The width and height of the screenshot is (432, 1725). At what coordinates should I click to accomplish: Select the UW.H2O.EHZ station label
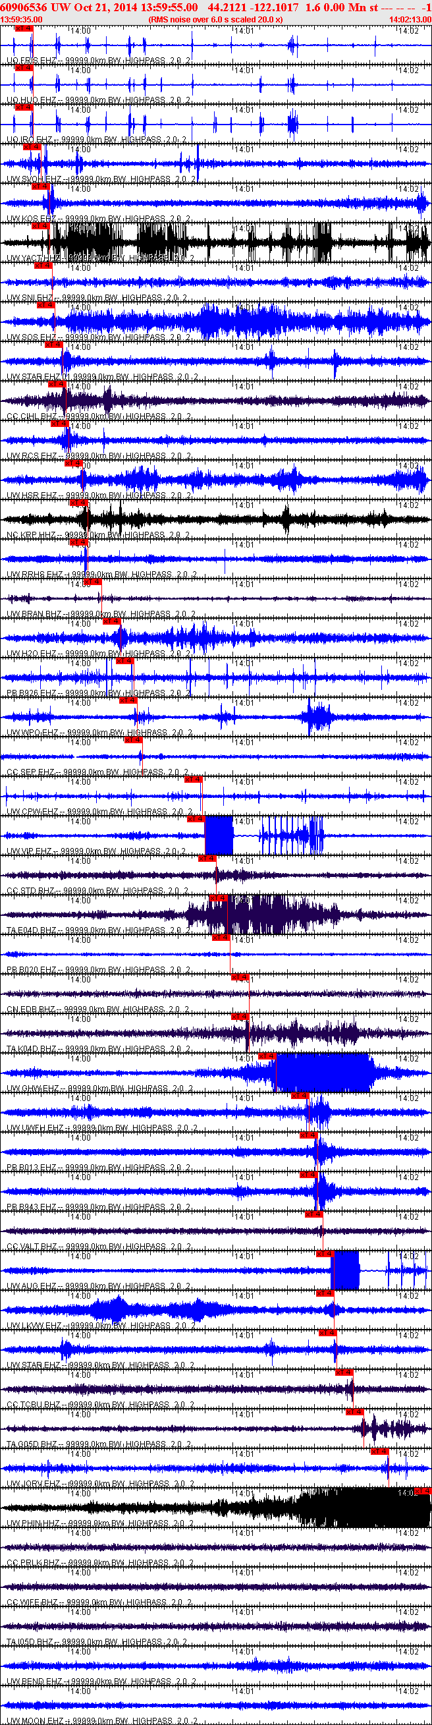(x=99, y=654)
